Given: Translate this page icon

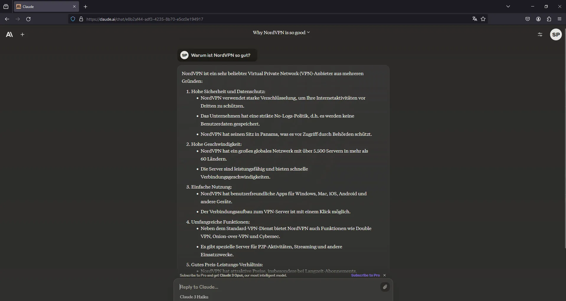Looking at the screenshot, I should click(x=475, y=19).
